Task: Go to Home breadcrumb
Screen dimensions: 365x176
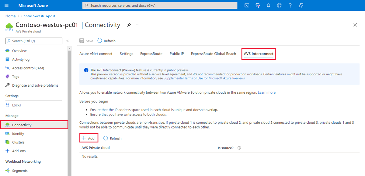Action: pos(10,16)
